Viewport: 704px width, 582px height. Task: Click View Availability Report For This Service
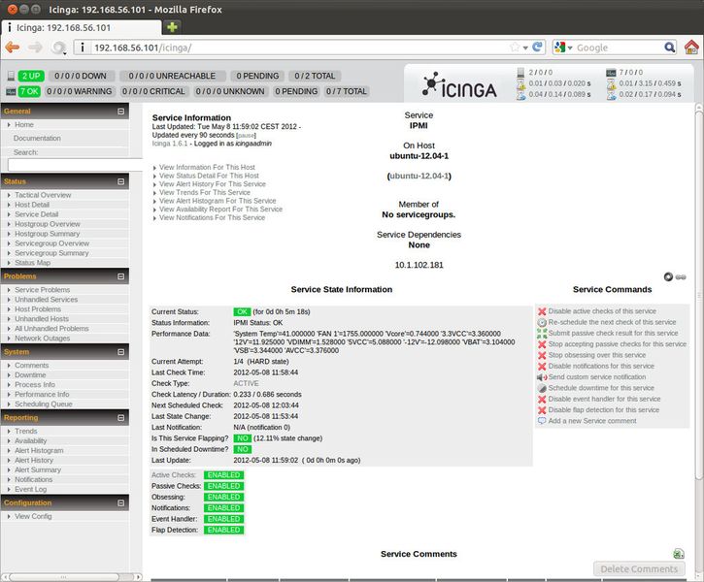click(x=220, y=209)
